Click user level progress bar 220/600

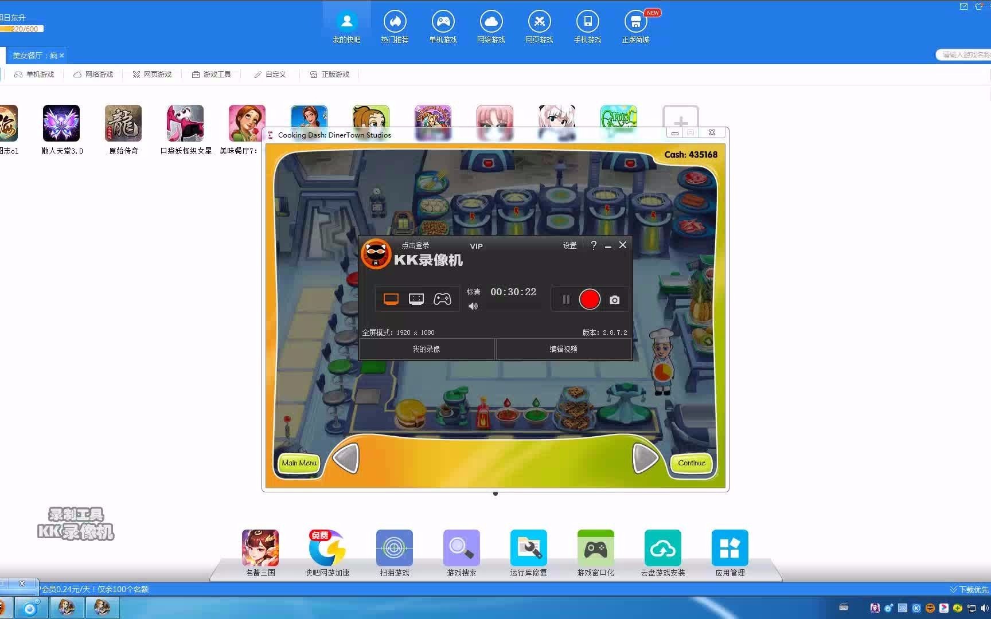tap(21, 29)
